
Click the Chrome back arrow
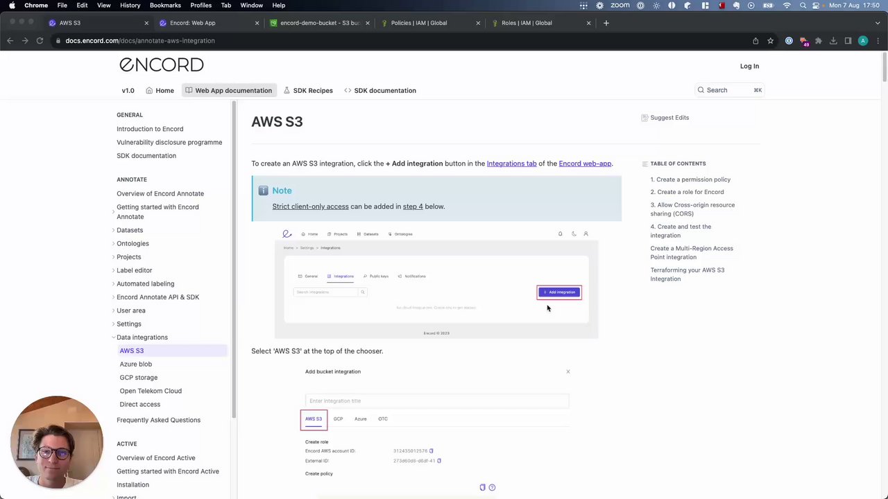pos(10,41)
